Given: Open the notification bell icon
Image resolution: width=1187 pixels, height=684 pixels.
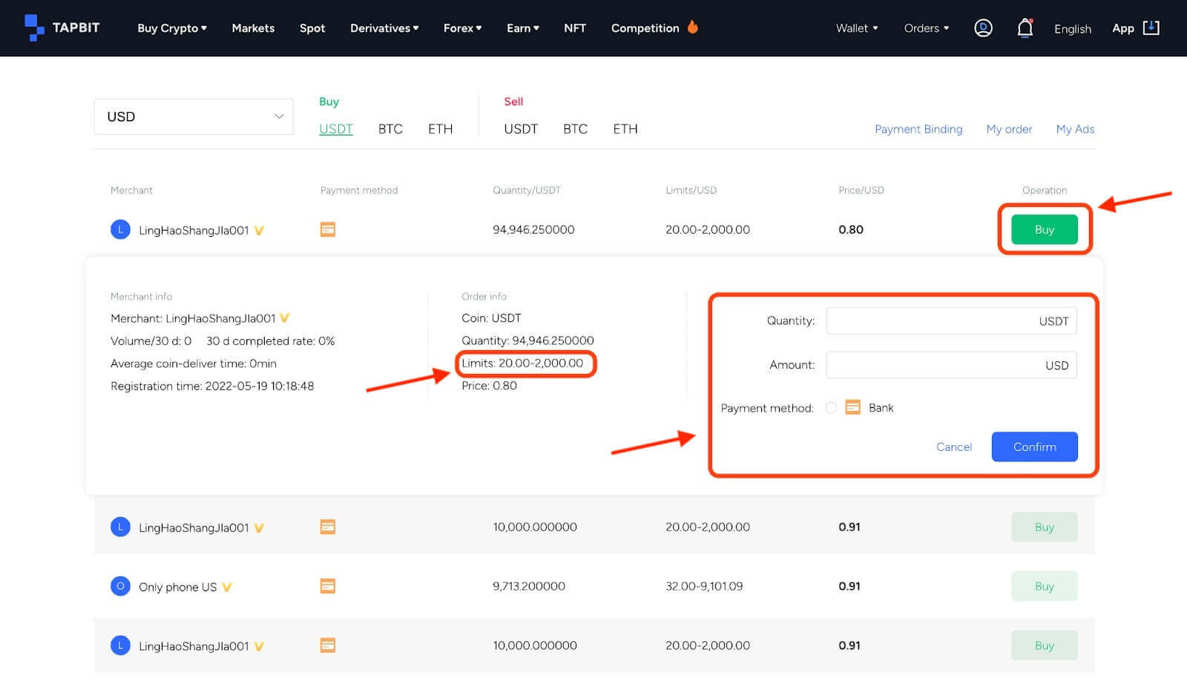Looking at the screenshot, I should click(1025, 27).
